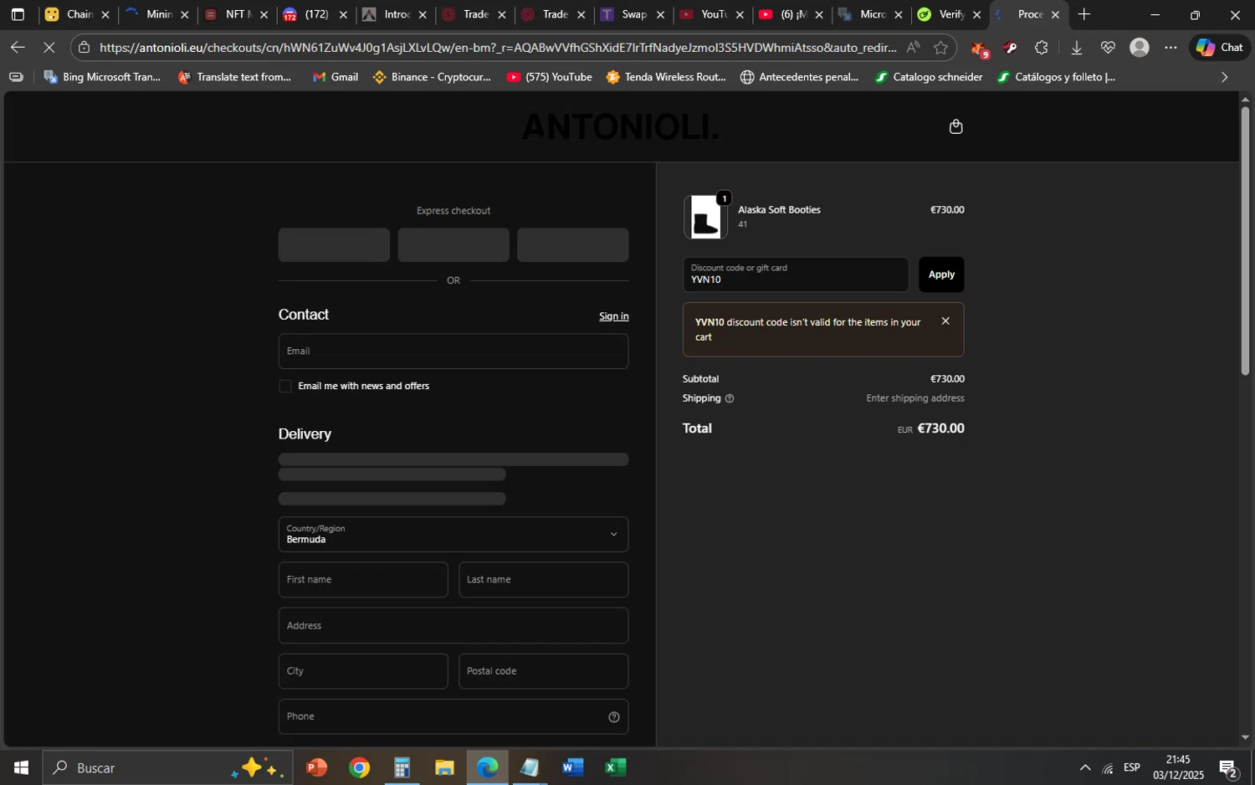Open Google Chrome from the taskbar
The image size is (1255, 785).
[360, 767]
